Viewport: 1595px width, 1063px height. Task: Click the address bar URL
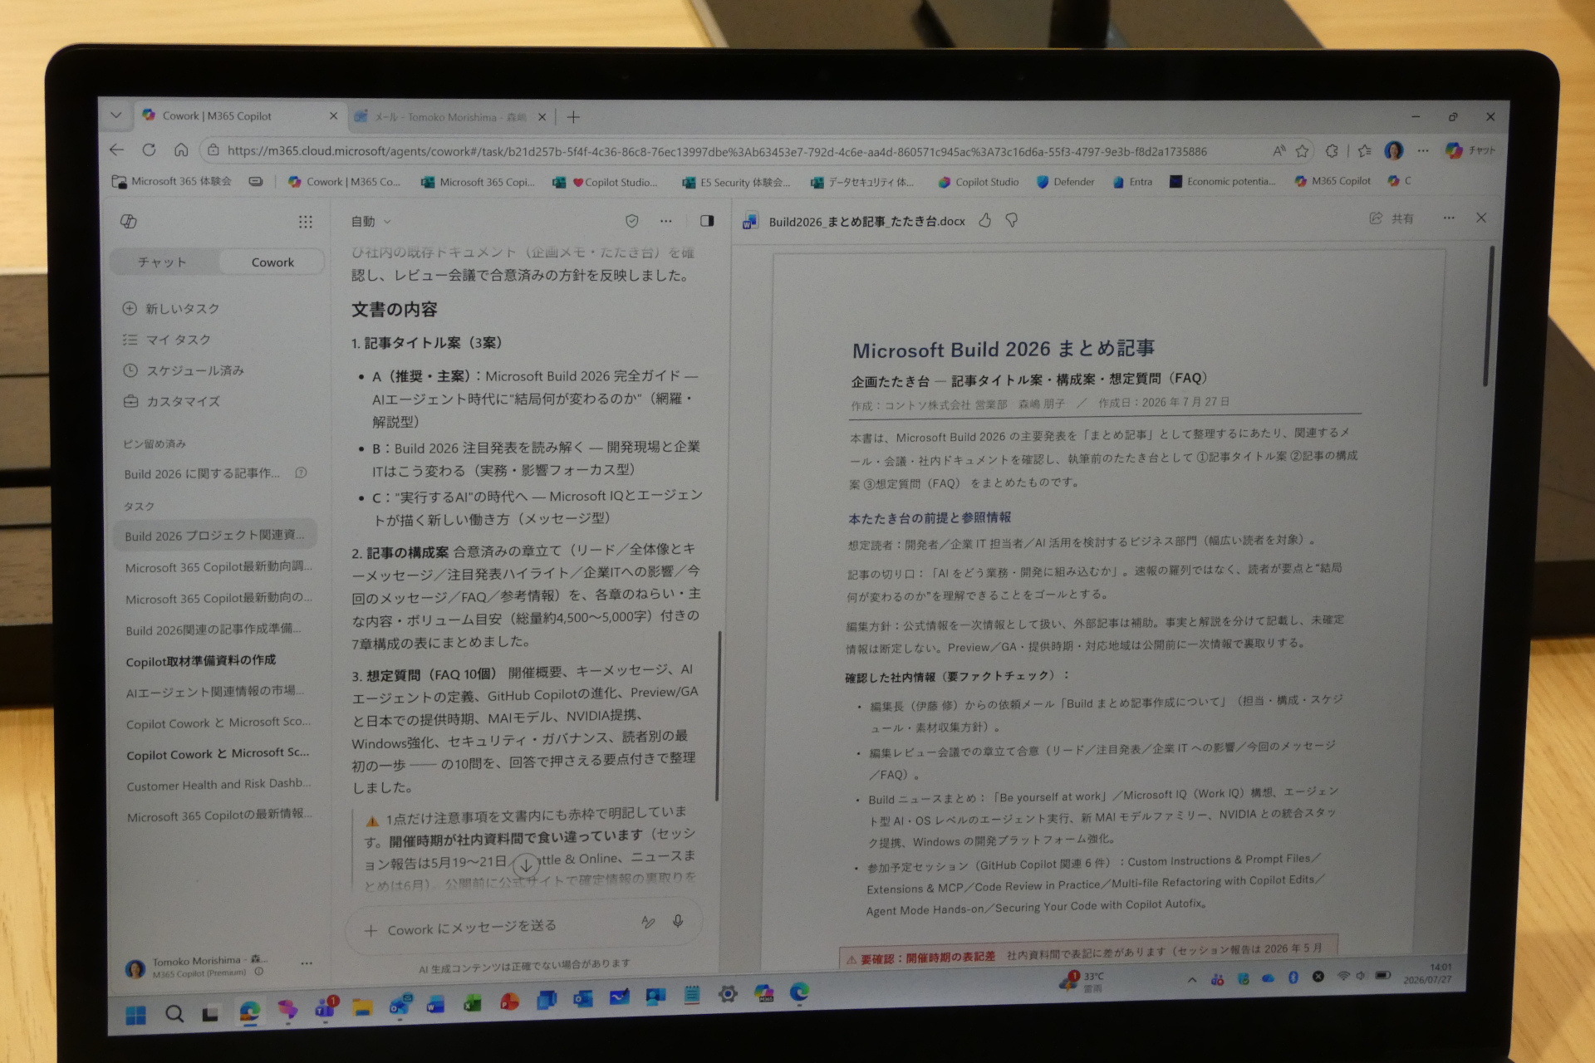pos(716,151)
